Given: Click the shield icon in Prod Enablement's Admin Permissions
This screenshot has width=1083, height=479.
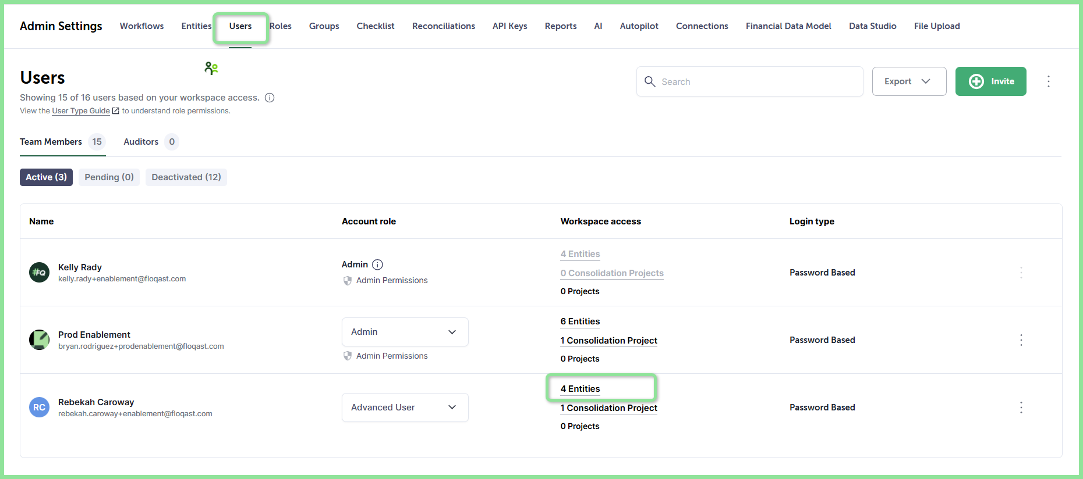Looking at the screenshot, I should pyautogui.click(x=348, y=356).
